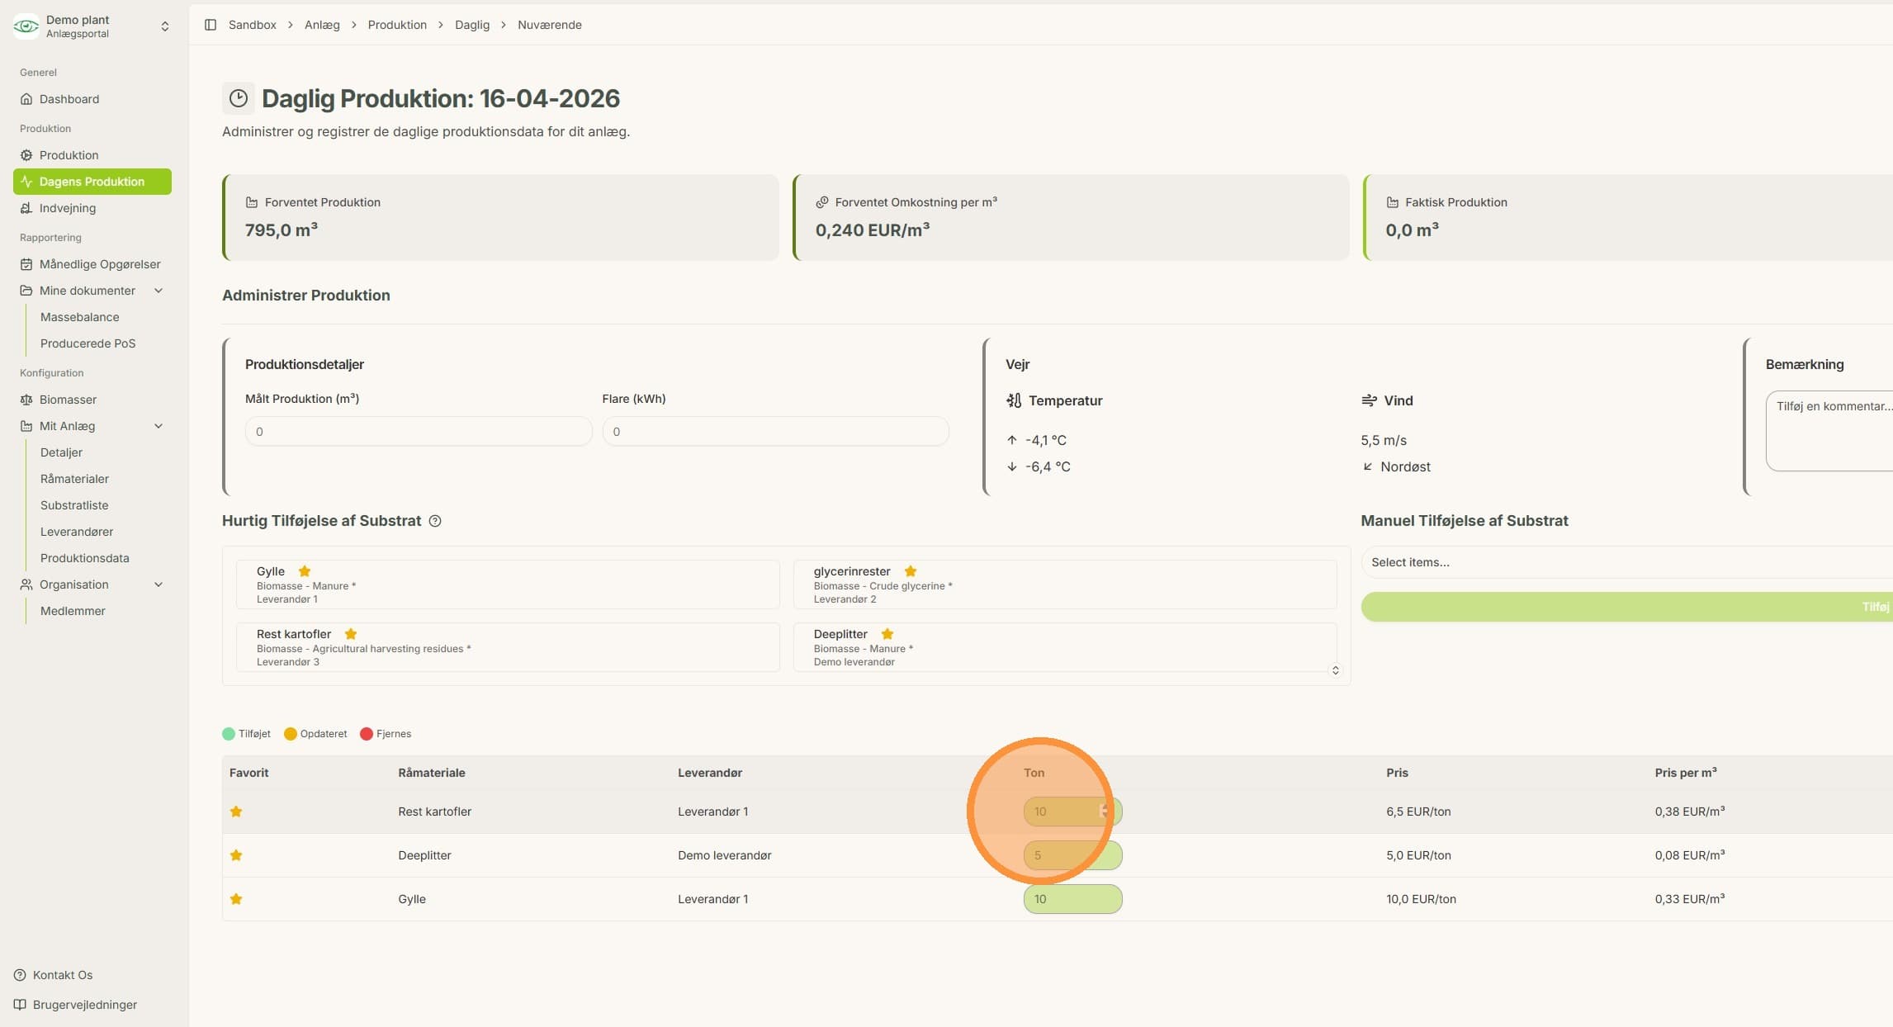Click the clock icon next to Daglig Produktion
The height and width of the screenshot is (1027, 1893).
click(239, 98)
